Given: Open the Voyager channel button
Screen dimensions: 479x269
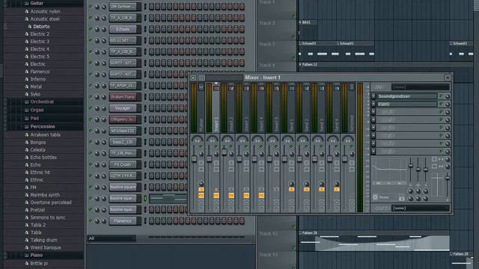Looking at the screenshot, I should point(123,108).
